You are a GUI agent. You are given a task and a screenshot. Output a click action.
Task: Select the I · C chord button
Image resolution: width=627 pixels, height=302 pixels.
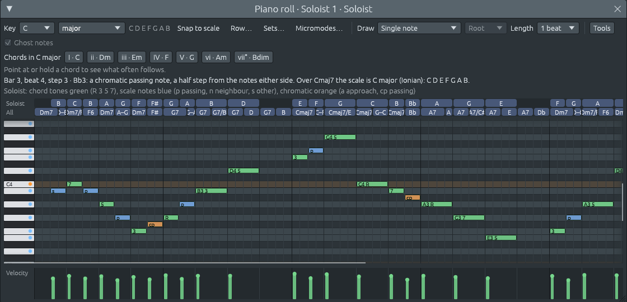click(74, 57)
